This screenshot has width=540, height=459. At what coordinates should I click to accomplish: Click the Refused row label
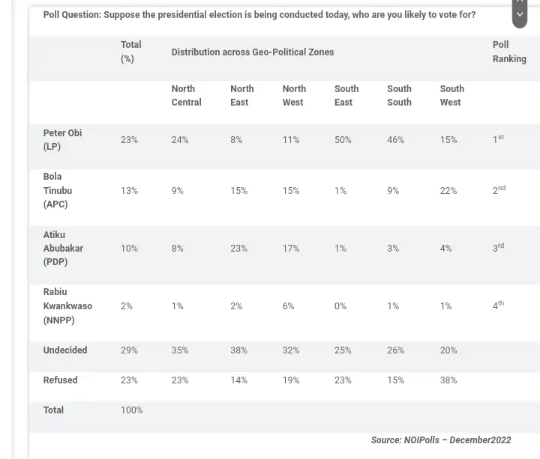click(x=60, y=380)
